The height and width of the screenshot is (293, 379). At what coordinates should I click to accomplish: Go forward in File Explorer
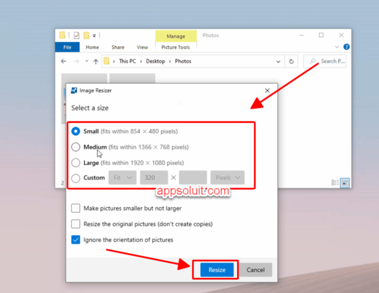(76, 62)
